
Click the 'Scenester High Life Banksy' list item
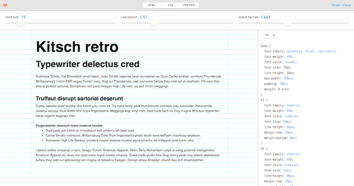click(x=120, y=141)
